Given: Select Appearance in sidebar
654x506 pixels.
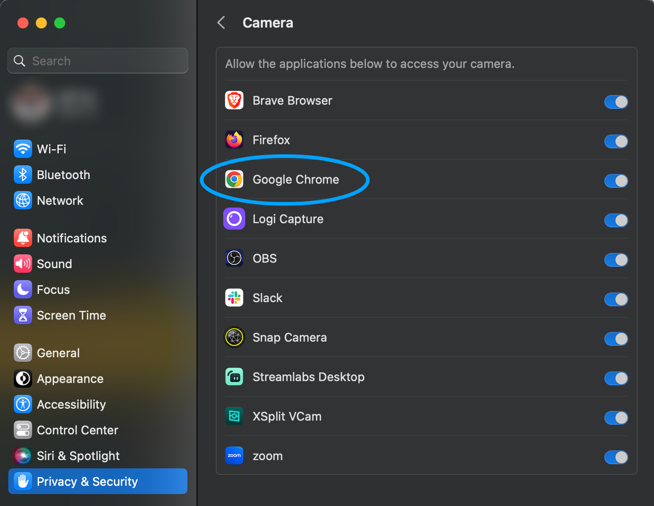Looking at the screenshot, I should 98,378.
